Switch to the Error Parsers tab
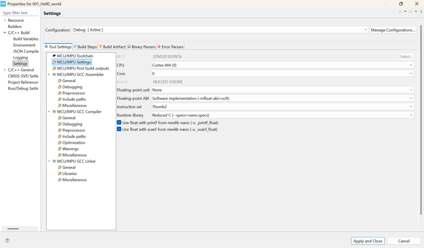This screenshot has height=248, width=424. (x=170, y=47)
